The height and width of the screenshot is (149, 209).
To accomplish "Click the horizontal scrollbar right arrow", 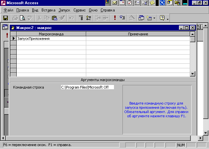I will tap(200, 138).
